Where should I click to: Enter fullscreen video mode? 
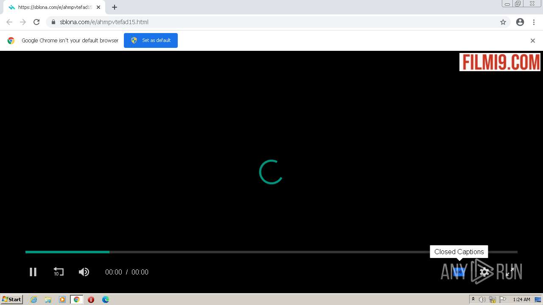click(510, 272)
